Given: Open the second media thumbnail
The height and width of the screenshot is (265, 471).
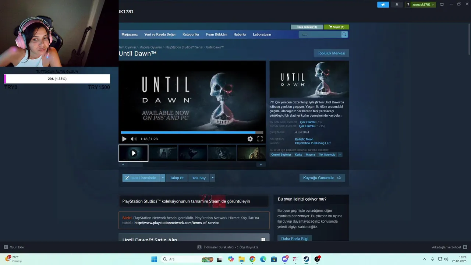Looking at the screenshot, I should (163, 153).
